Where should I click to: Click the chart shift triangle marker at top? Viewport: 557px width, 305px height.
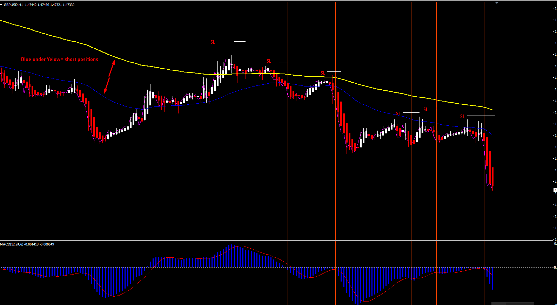(x=497, y=3)
